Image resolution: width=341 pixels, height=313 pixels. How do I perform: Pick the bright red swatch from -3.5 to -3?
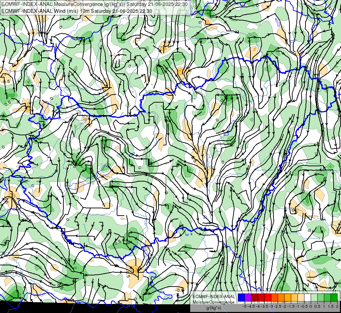(x=268, y=297)
